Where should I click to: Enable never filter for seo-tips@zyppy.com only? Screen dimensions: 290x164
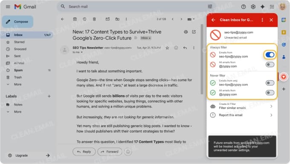270,83
